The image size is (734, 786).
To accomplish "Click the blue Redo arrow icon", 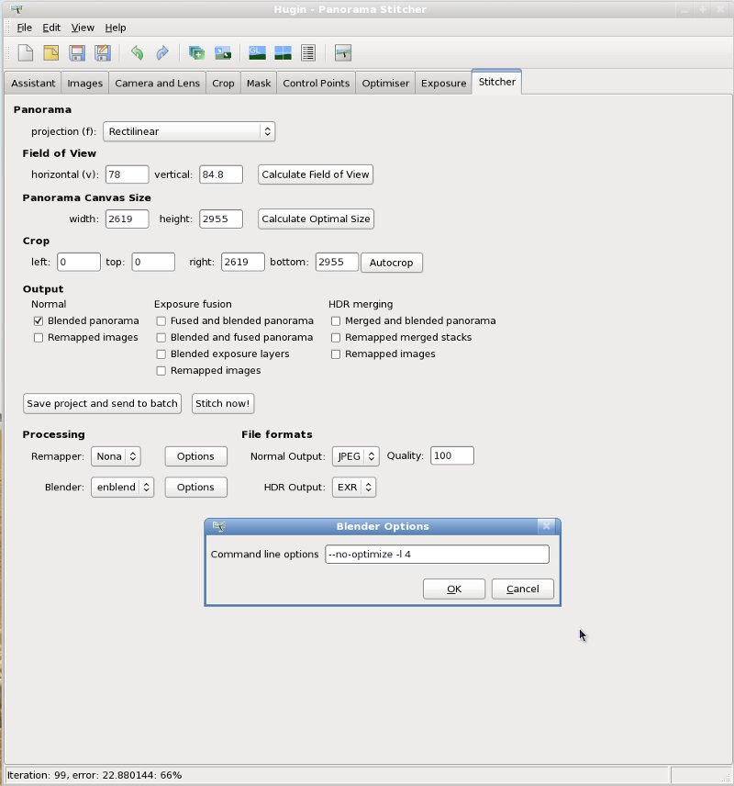I will click(x=162, y=52).
